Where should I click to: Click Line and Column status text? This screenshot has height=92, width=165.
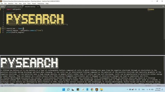point(9,86)
